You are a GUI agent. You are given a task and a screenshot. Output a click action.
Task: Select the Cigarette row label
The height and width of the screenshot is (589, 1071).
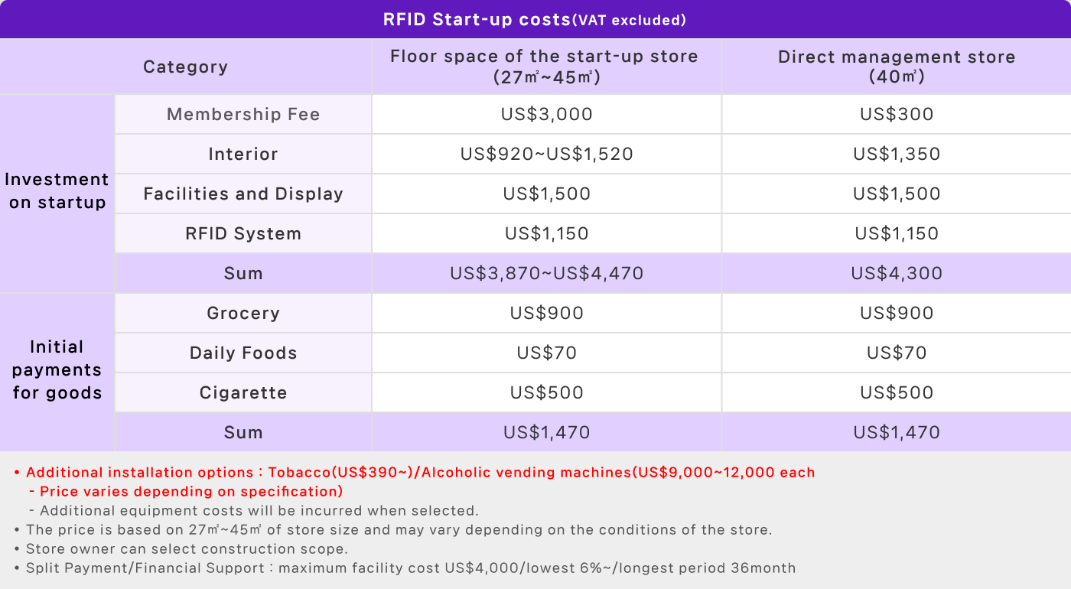click(243, 392)
